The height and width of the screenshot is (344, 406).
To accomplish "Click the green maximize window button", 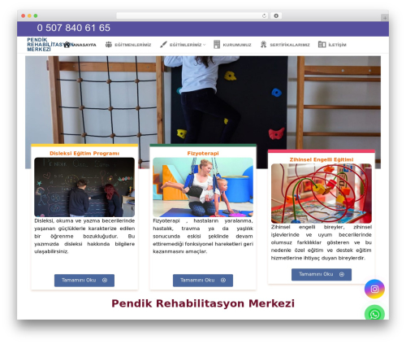I will (x=36, y=16).
